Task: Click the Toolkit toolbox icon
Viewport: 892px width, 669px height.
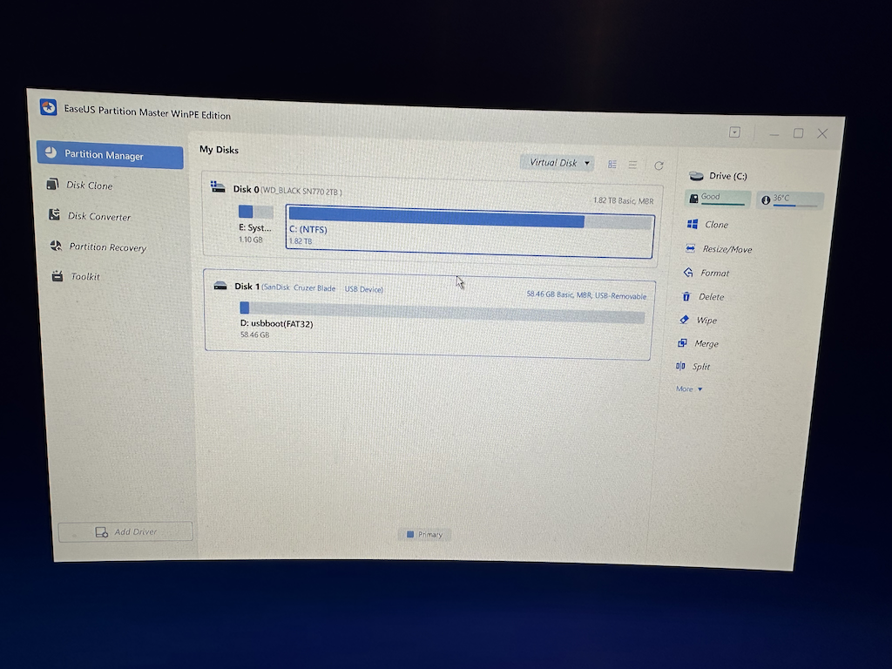Action: pos(57,276)
